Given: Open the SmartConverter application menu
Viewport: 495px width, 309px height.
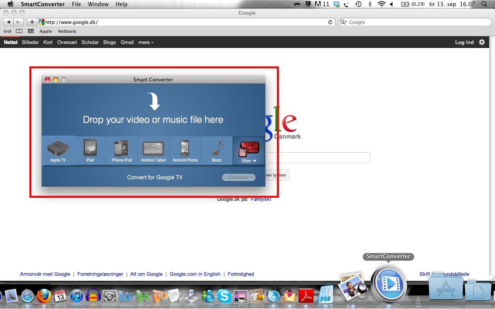Looking at the screenshot, I should coord(43,4).
